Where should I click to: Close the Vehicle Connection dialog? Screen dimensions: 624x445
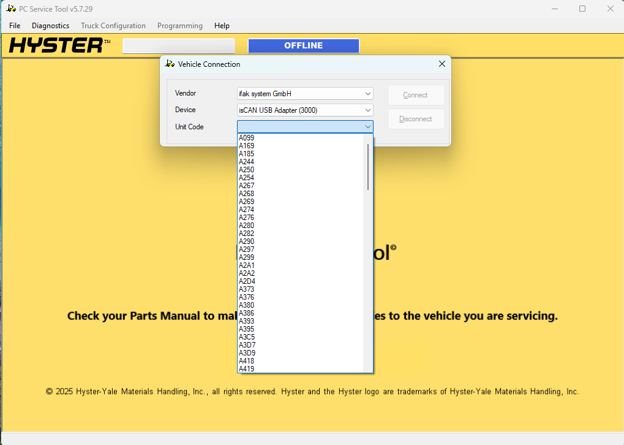tap(442, 64)
